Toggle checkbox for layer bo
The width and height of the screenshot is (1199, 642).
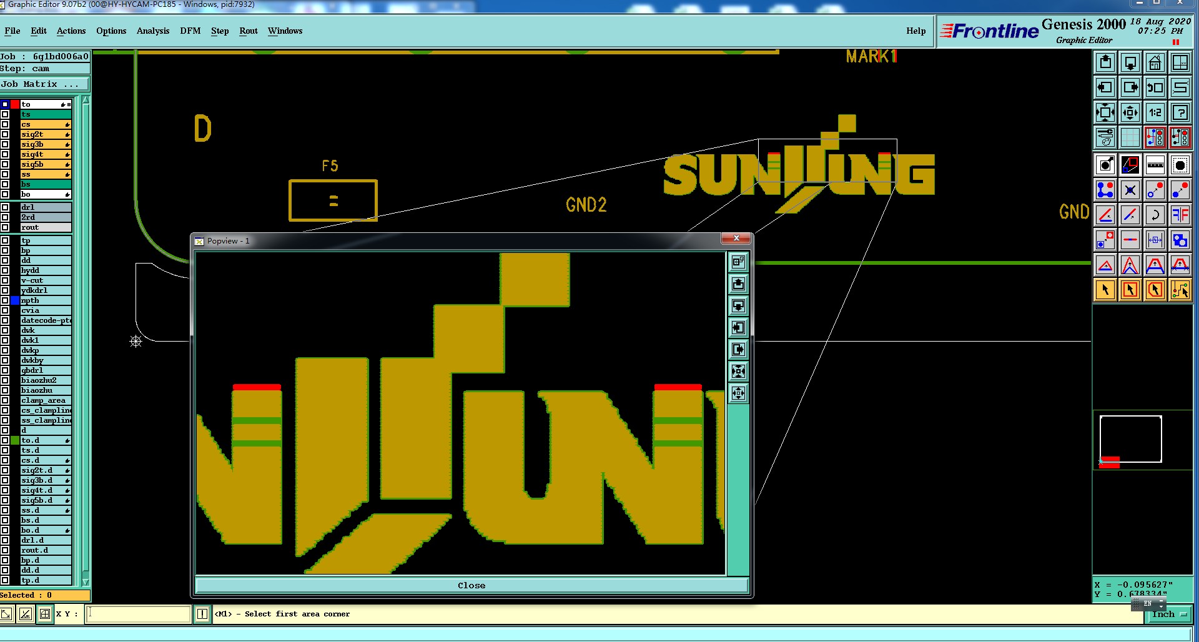click(x=5, y=194)
